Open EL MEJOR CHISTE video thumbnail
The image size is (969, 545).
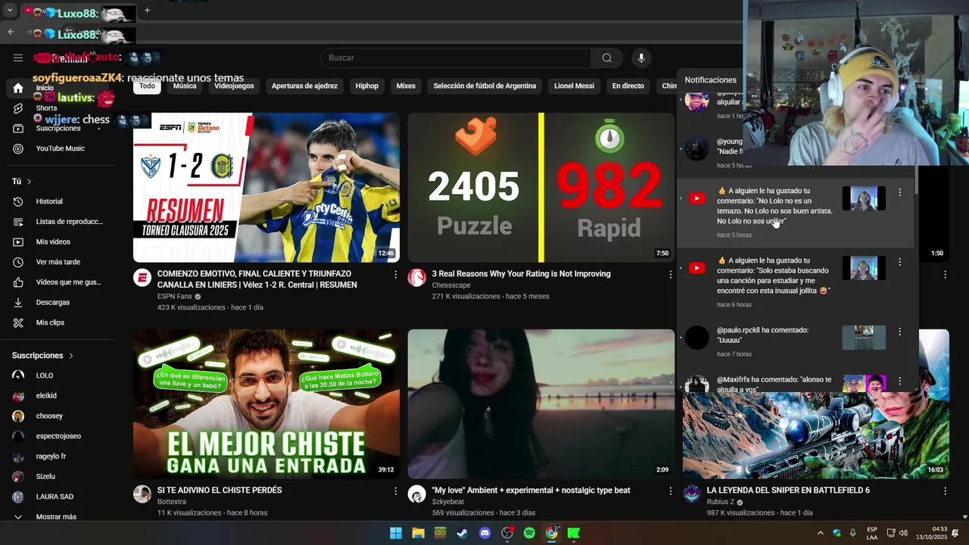[266, 403]
